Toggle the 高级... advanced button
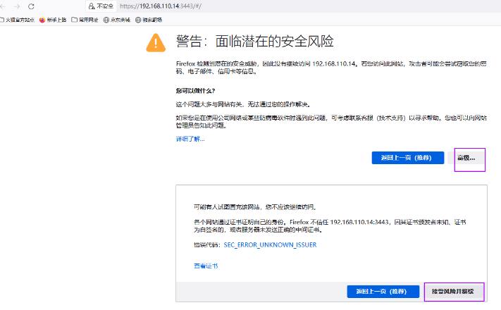The image size is (501, 310). 466,158
